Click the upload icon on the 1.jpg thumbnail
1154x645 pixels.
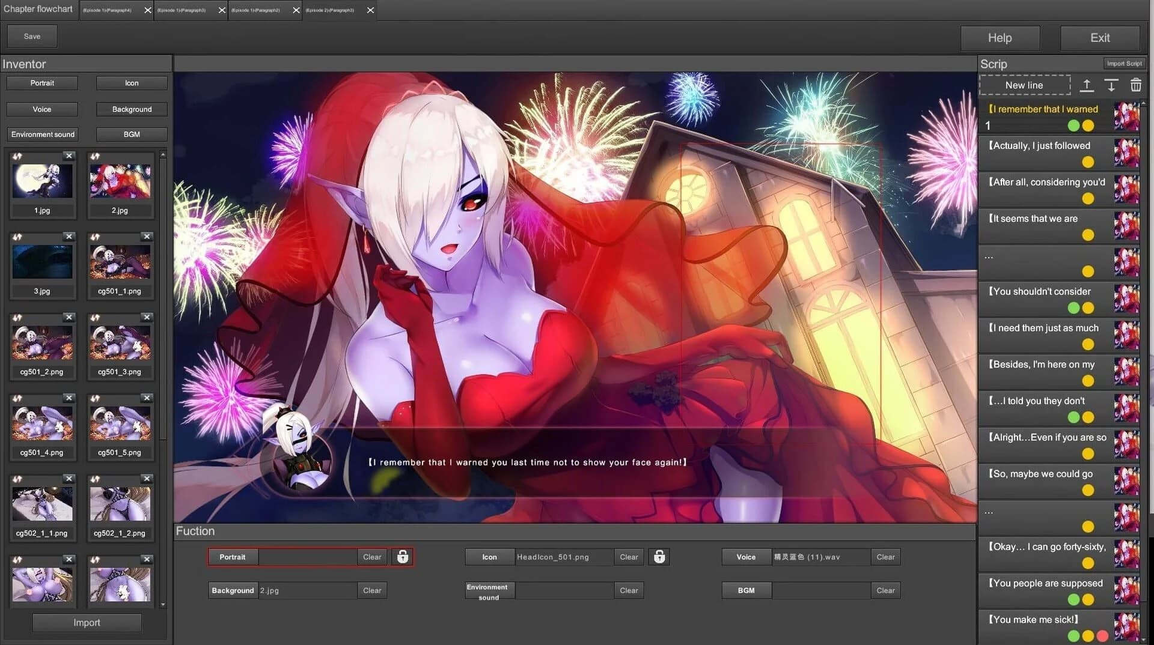pos(16,156)
